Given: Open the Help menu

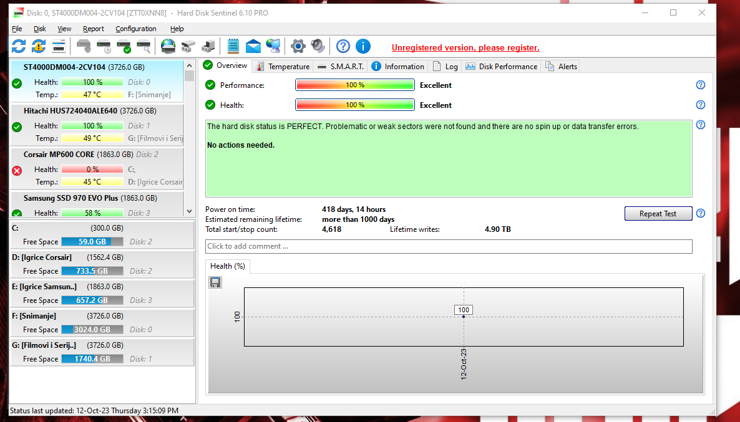Looking at the screenshot, I should [x=177, y=29].
